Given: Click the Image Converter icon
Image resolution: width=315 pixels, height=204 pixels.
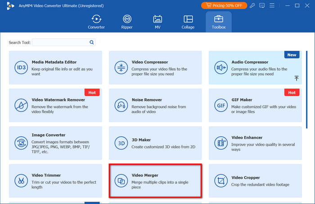Looking at the screenshot, I should point(21,143).
